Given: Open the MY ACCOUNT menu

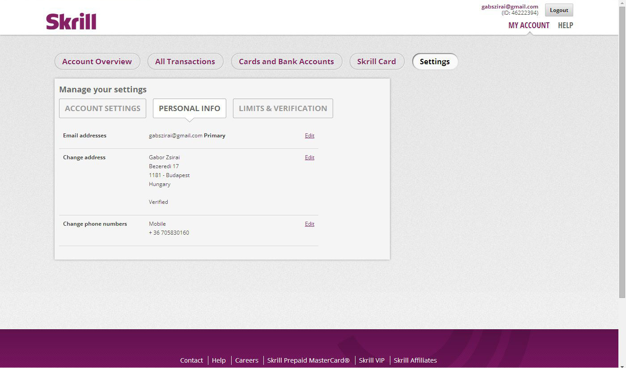Looking at the screenshot, I should pos(529,25).
